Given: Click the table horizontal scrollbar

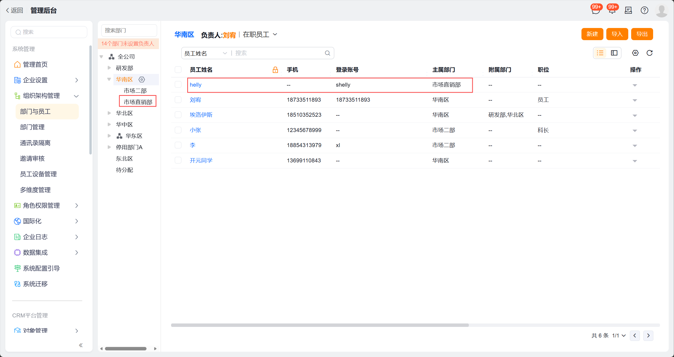Looking at the screenshot, I should (x=320, y=325).
